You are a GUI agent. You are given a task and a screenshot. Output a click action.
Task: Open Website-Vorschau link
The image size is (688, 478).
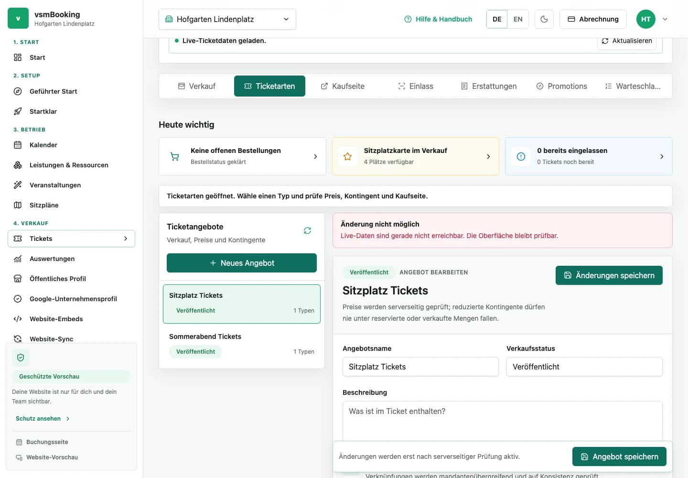coord(47,457)
